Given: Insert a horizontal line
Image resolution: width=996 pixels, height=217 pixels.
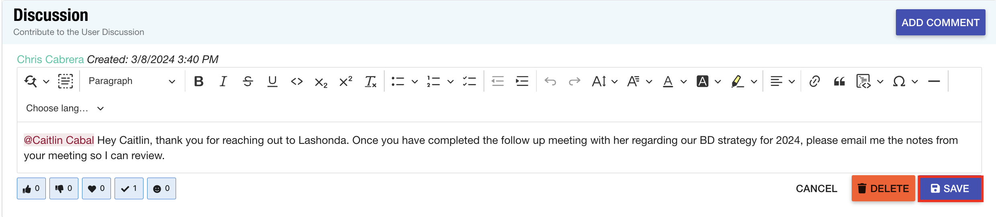Looking at the screenshot, I should 934,82.
